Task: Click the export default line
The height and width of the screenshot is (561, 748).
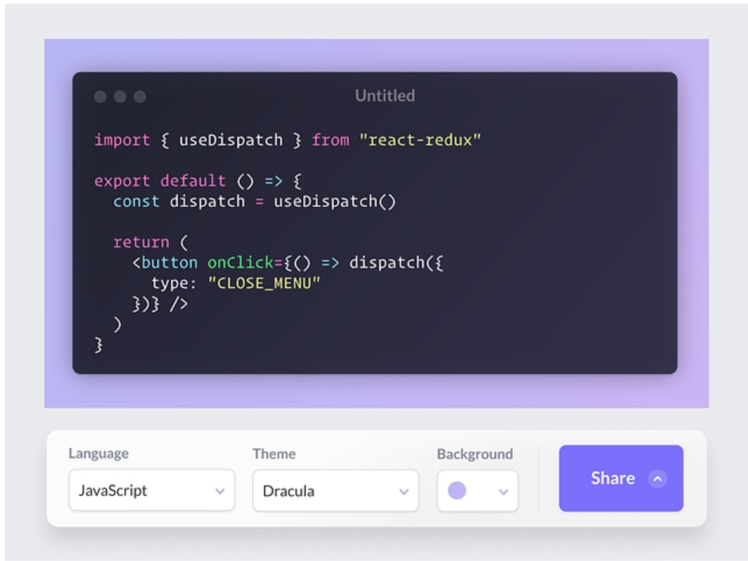Action: tap(198, 181)
